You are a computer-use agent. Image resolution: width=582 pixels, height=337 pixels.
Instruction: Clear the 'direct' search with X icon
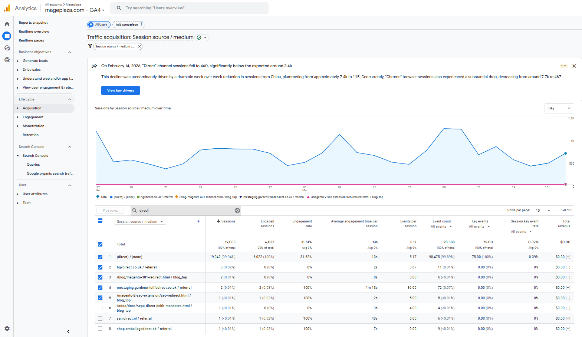237,211
